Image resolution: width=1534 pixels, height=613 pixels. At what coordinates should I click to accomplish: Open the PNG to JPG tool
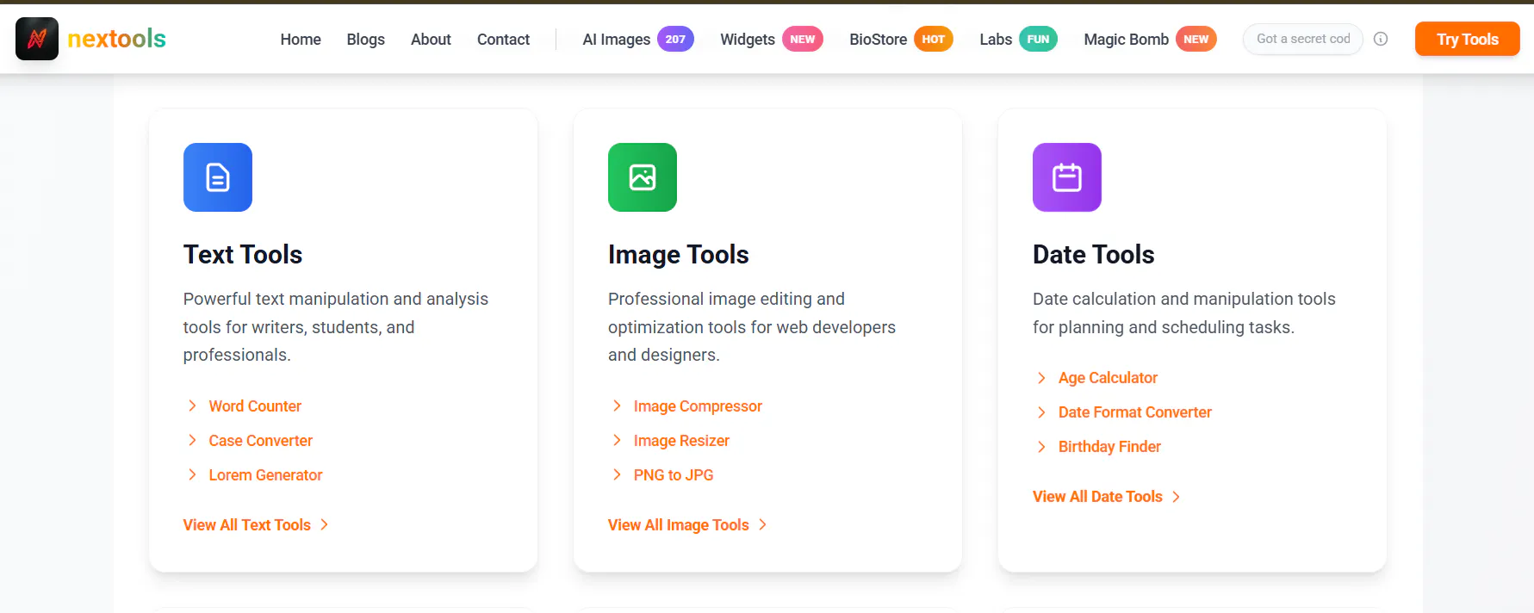(674, 474)
